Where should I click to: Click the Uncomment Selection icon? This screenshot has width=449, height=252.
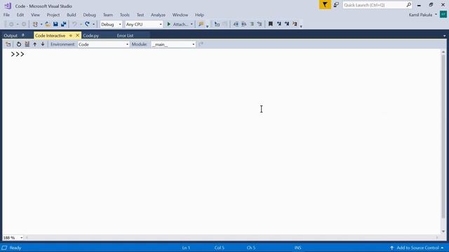260,24
